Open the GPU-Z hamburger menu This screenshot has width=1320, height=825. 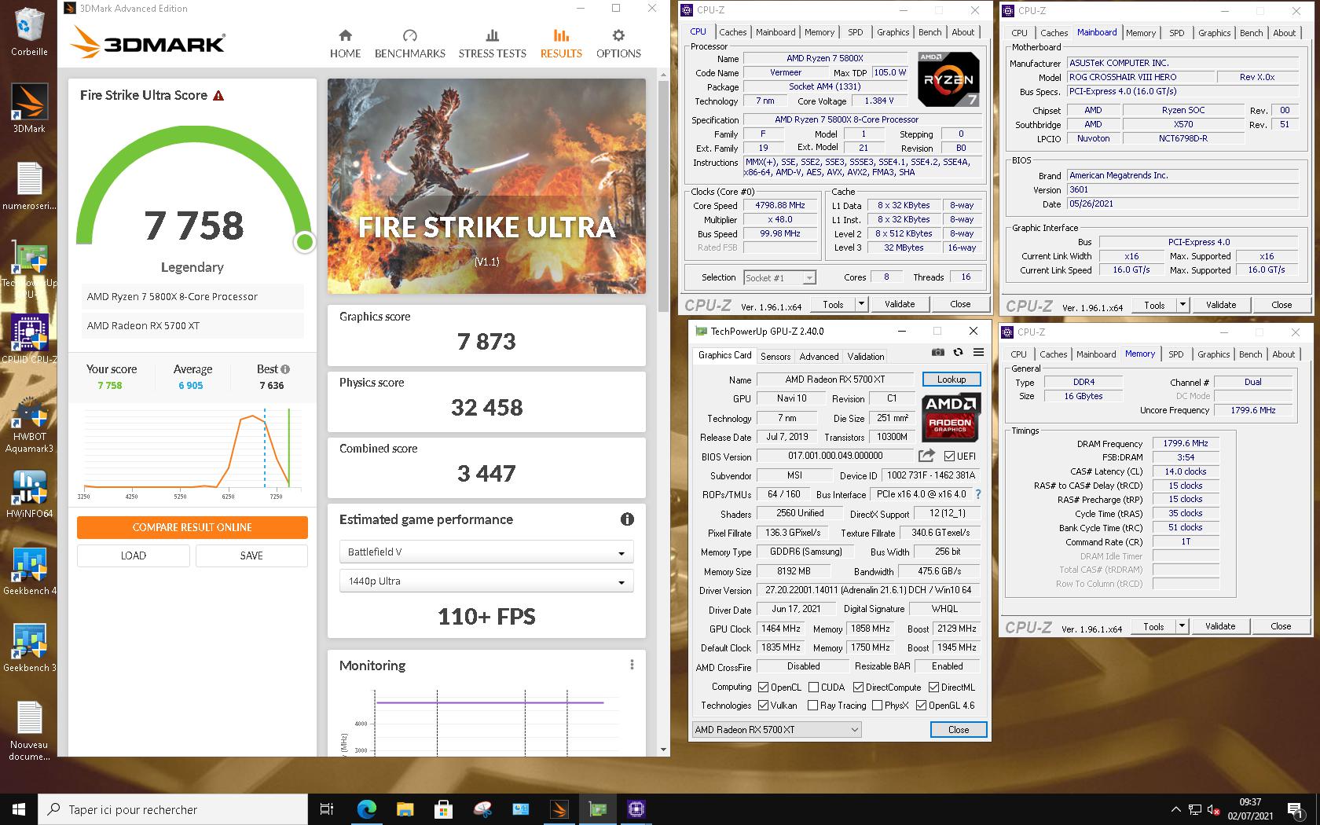[x=978, y=352]
